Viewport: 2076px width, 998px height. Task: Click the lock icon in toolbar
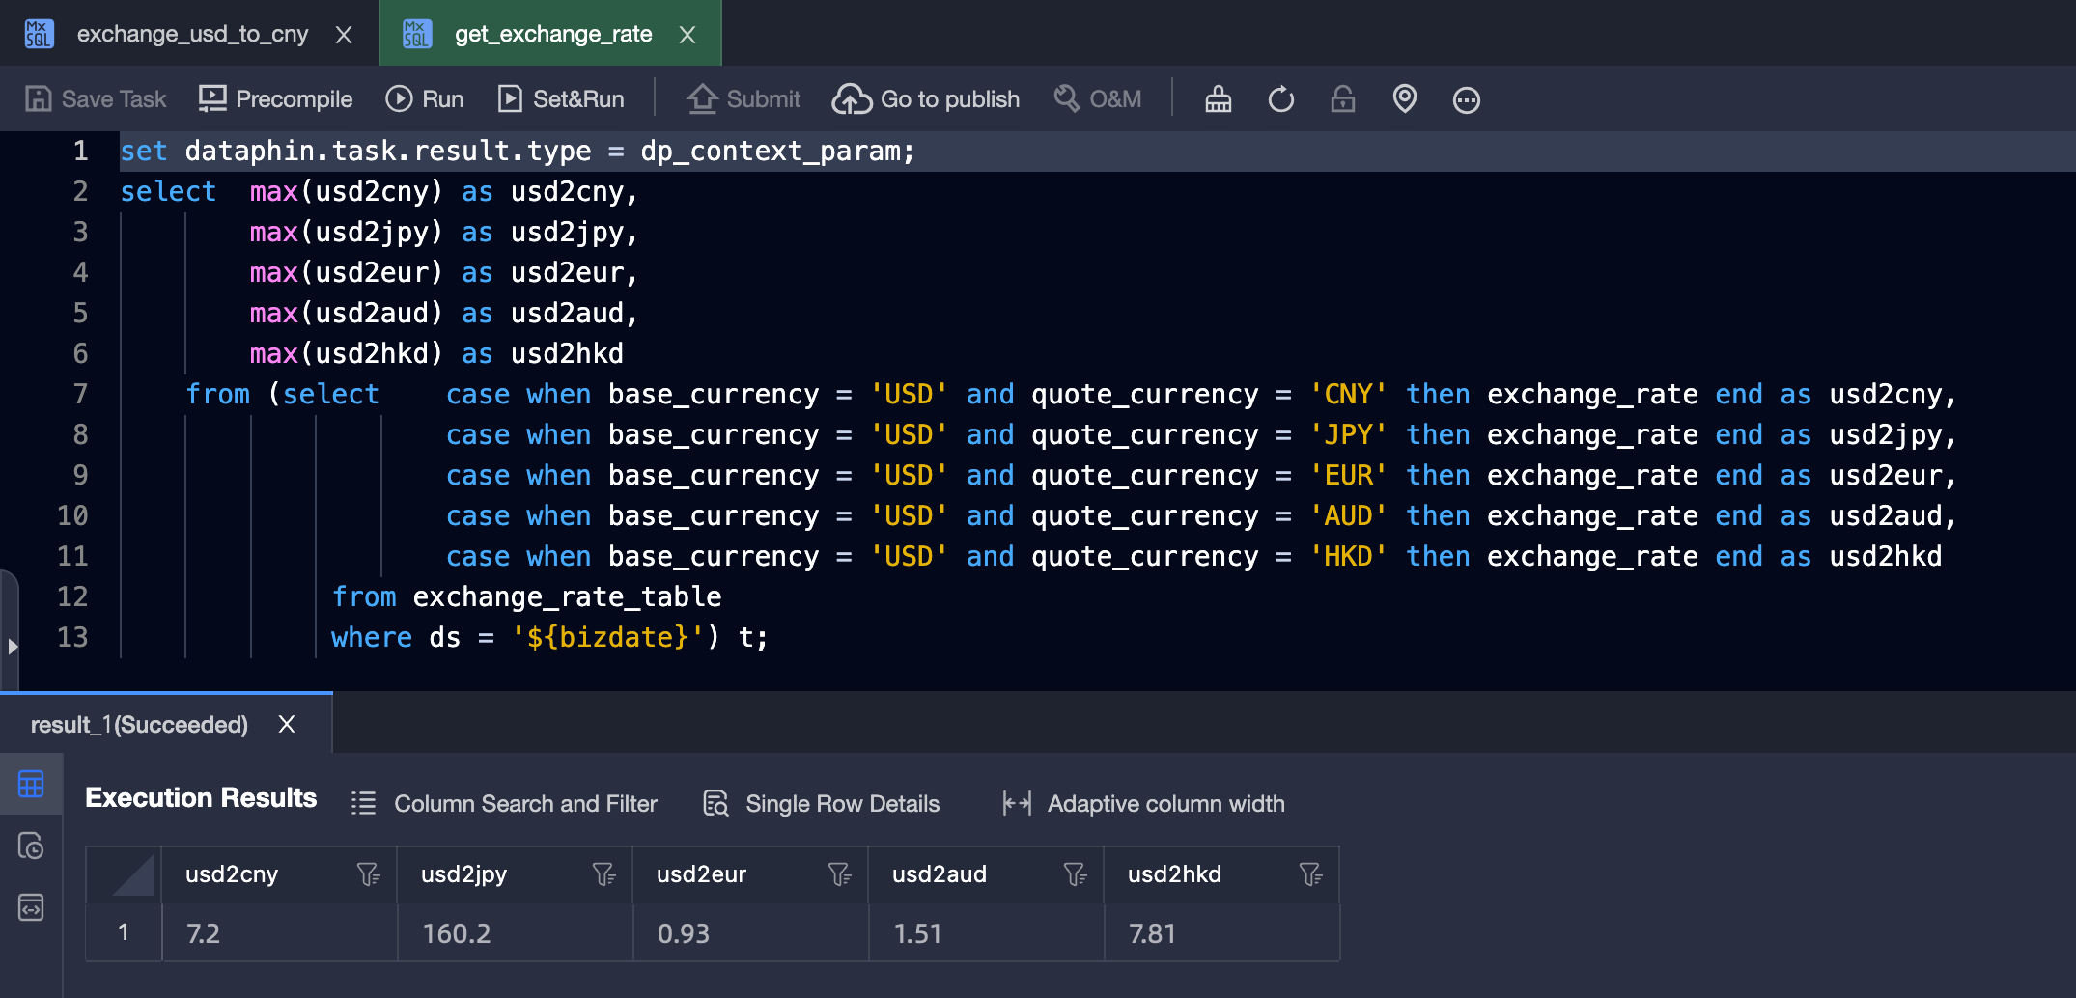click(1342, 99)
